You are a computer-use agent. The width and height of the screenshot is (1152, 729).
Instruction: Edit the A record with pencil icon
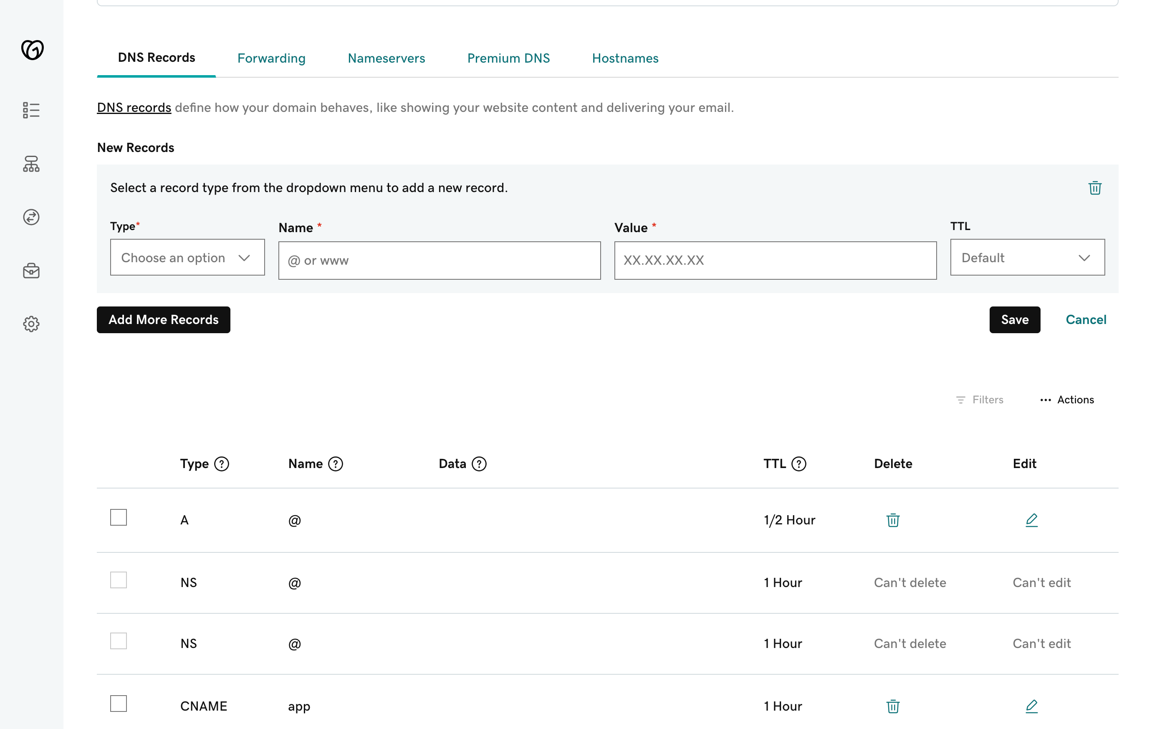1031,520
